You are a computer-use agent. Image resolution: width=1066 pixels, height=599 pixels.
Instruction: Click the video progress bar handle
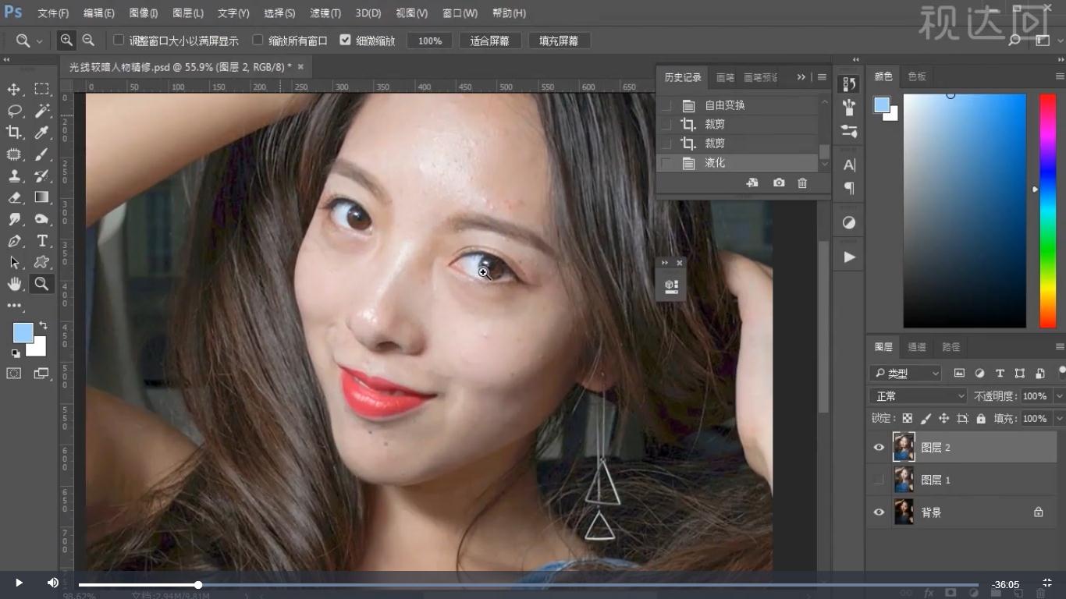point(198,584)
